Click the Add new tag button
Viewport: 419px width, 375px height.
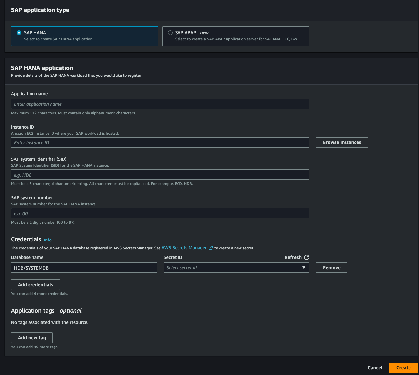32,338
